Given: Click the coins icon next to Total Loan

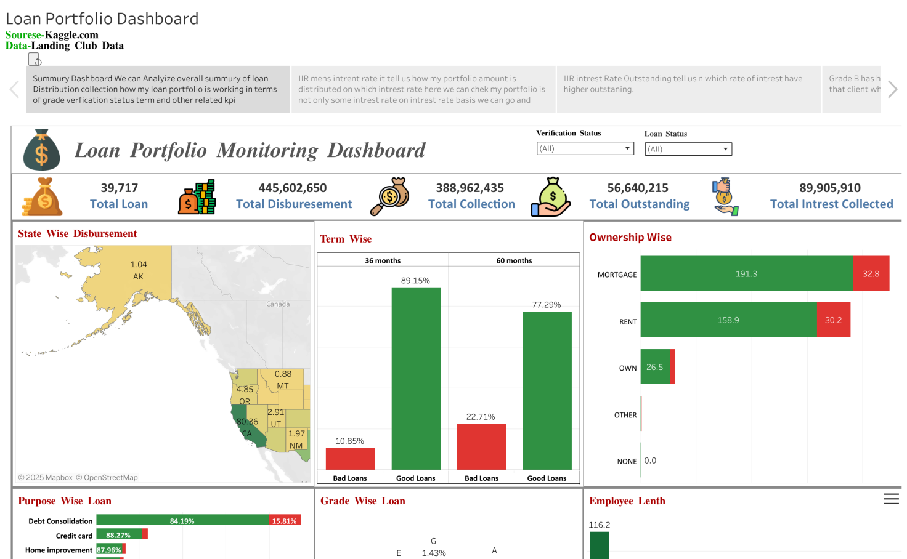Looking at the screenshot, I should (41, 196).
